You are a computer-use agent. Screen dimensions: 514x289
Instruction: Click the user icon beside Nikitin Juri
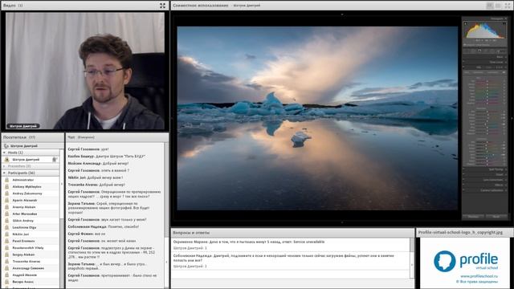pyautogui.click(x=7, y=234)
